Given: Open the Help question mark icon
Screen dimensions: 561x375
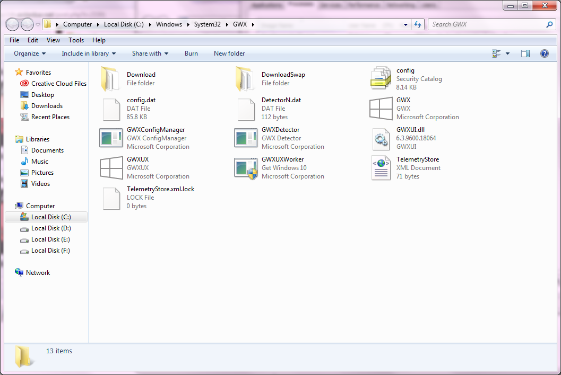Looking at the screenshot, I should [x=544, y=53].
